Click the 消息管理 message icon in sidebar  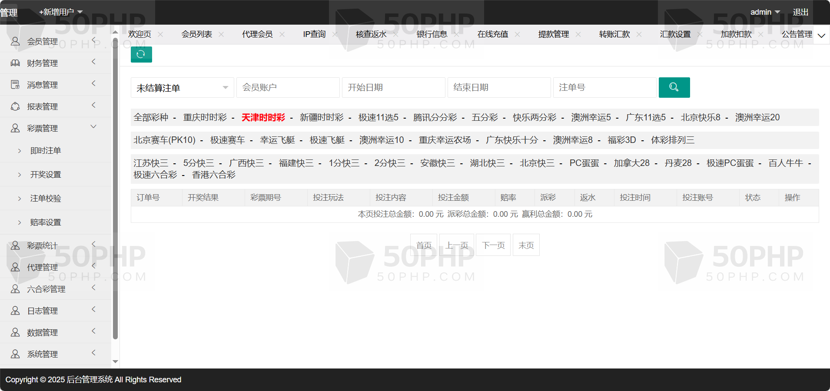pyautogui.click(x=15, y=85)
